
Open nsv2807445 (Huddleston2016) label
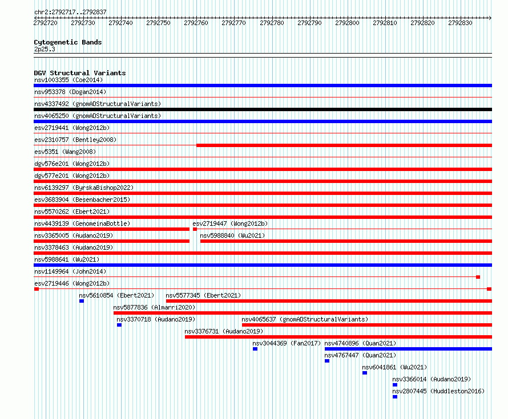click(438, 391)
